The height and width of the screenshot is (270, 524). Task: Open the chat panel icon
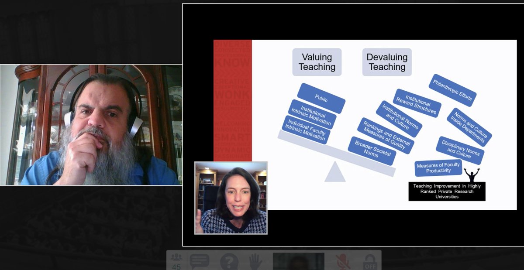tap(199, 261)
